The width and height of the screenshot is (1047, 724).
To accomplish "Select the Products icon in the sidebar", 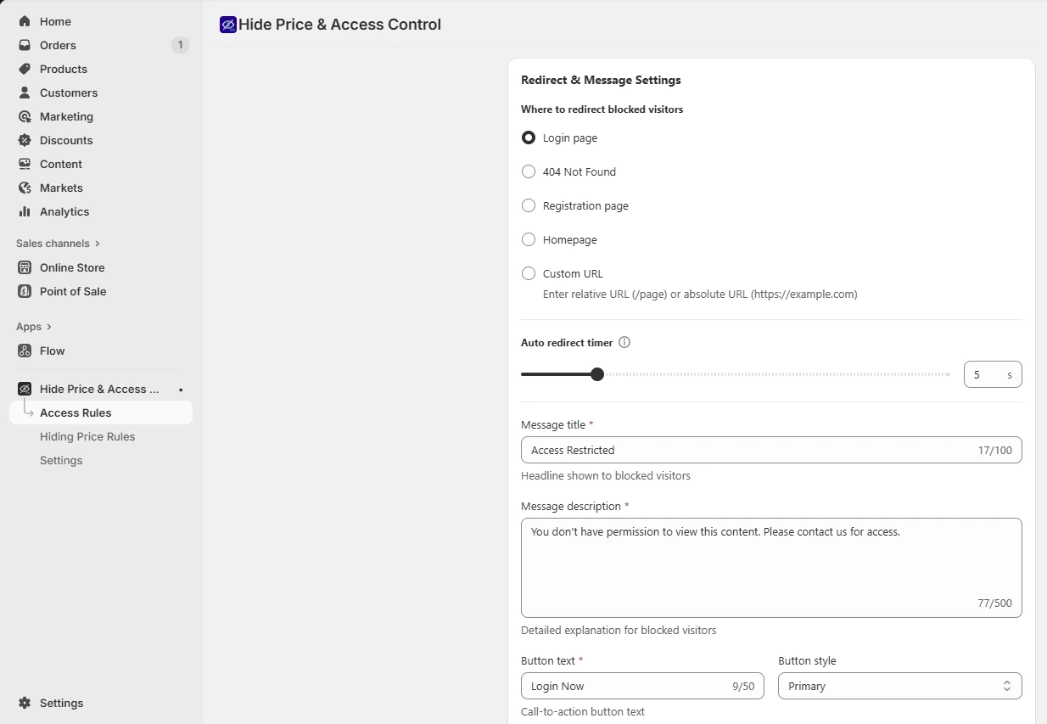I will click(25, 69).
